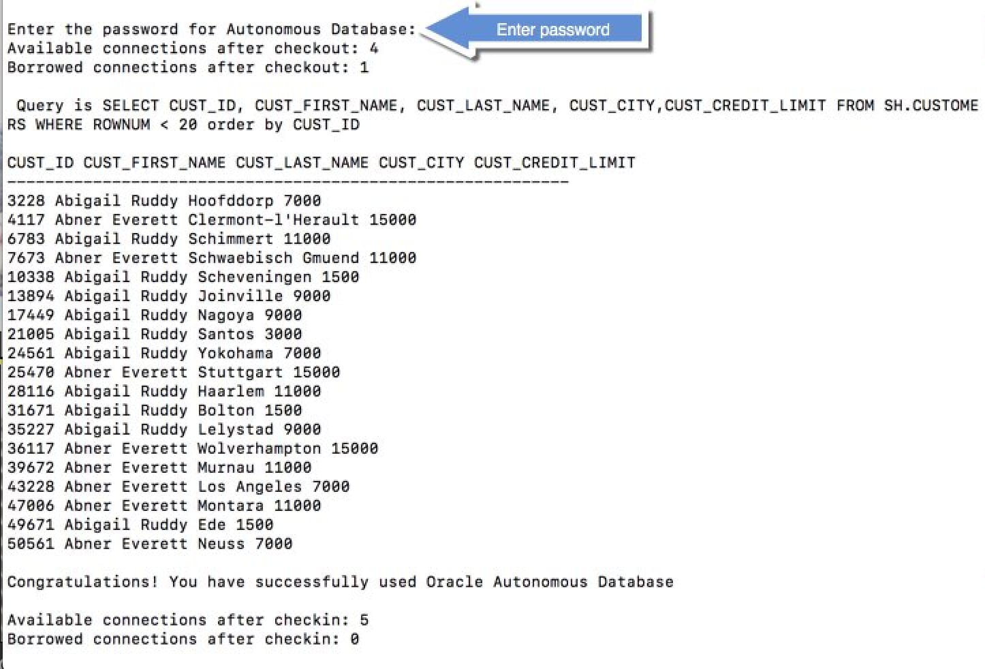Click row 10338 Abigail Ruddy Scheveningen
985x669 pixels.
[x=183, y=277]
